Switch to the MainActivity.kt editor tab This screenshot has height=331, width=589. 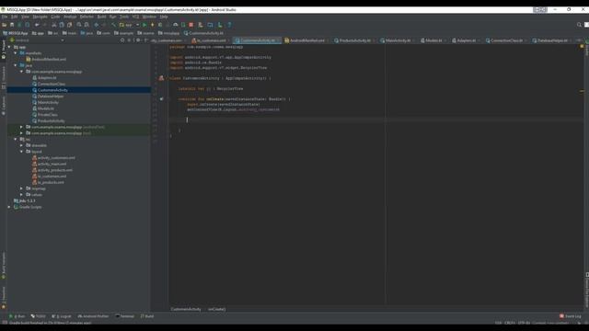coord(398,40)
